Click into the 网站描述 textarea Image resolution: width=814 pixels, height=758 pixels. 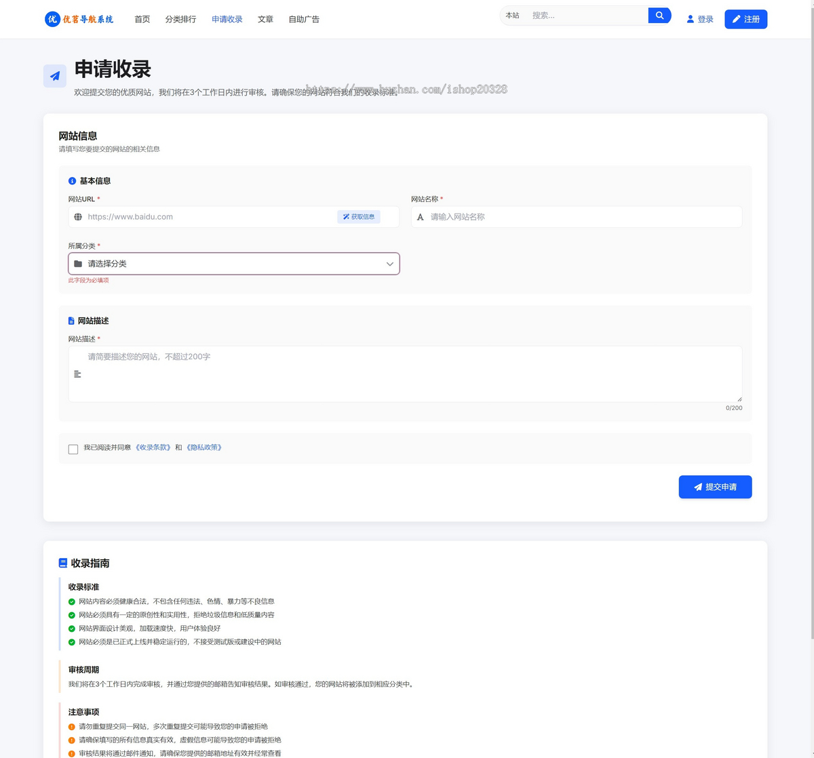tap(405, 374)
